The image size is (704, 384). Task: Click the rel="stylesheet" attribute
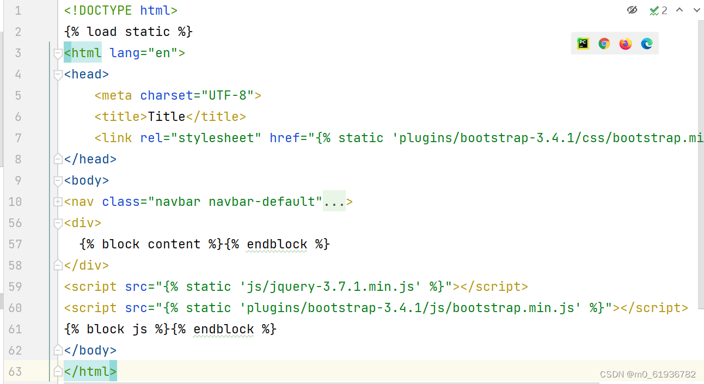[201, 138]
